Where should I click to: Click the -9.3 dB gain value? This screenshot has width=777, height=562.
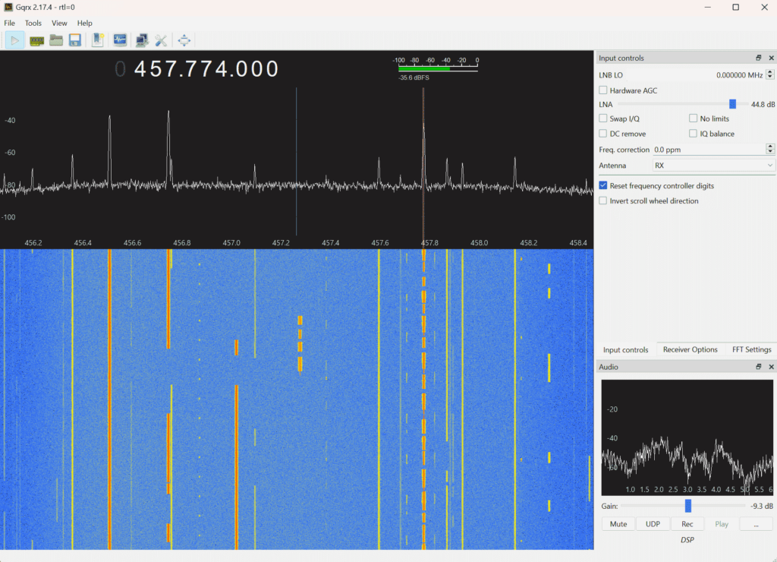tap(762, 506)
